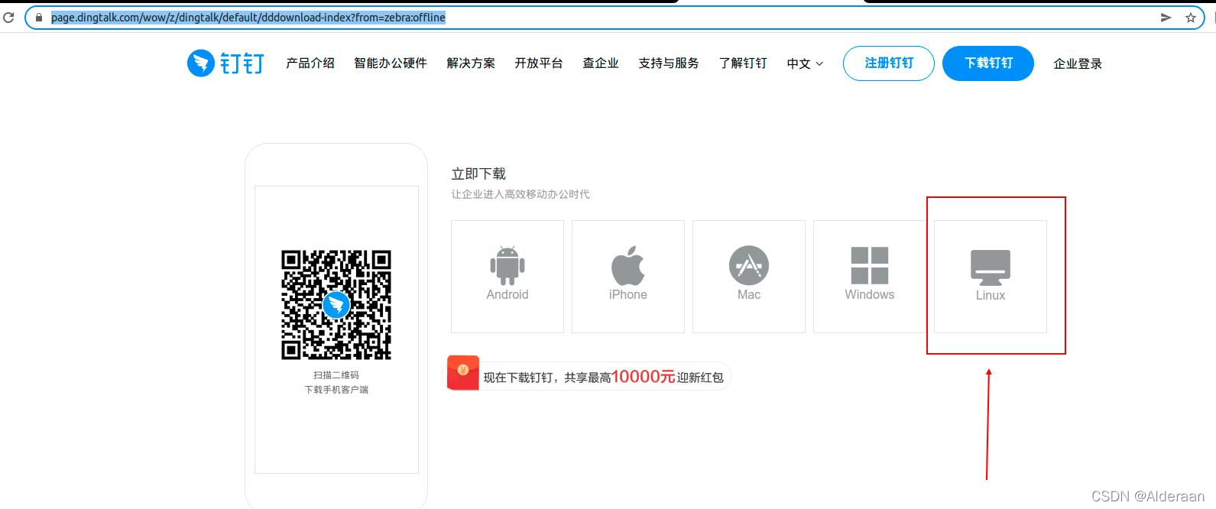Expand the 中文 language dropdown

[805, 63]
